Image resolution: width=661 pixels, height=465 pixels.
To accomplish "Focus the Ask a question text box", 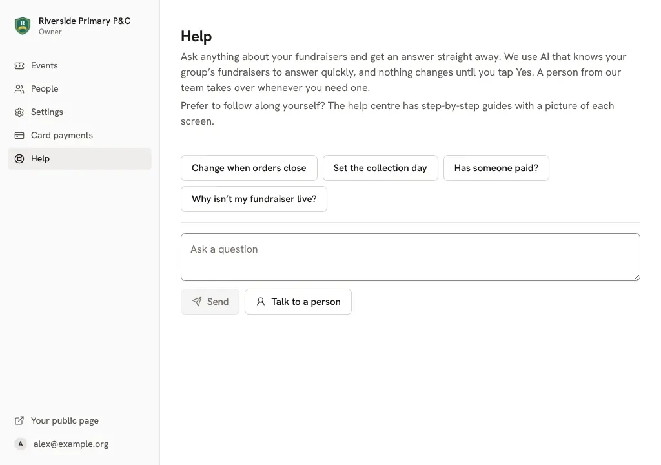I will click(410, 257).
